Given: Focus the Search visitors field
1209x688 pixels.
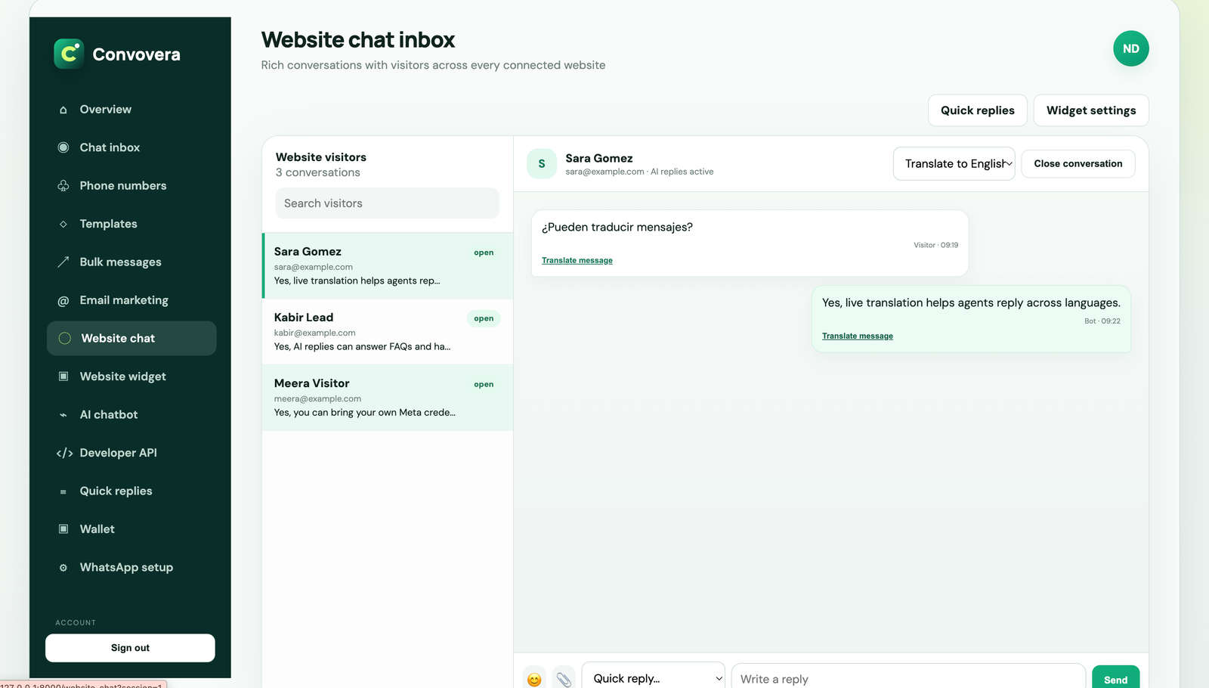Looking at the screenshot, I should pos(387,203).
